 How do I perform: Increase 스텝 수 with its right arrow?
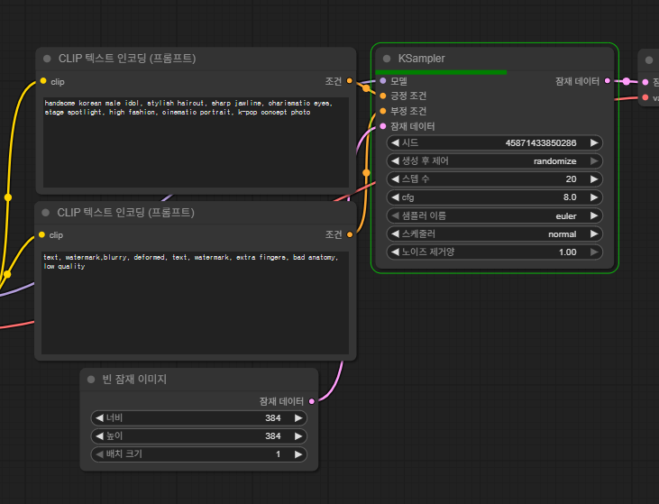coord(594,179)
